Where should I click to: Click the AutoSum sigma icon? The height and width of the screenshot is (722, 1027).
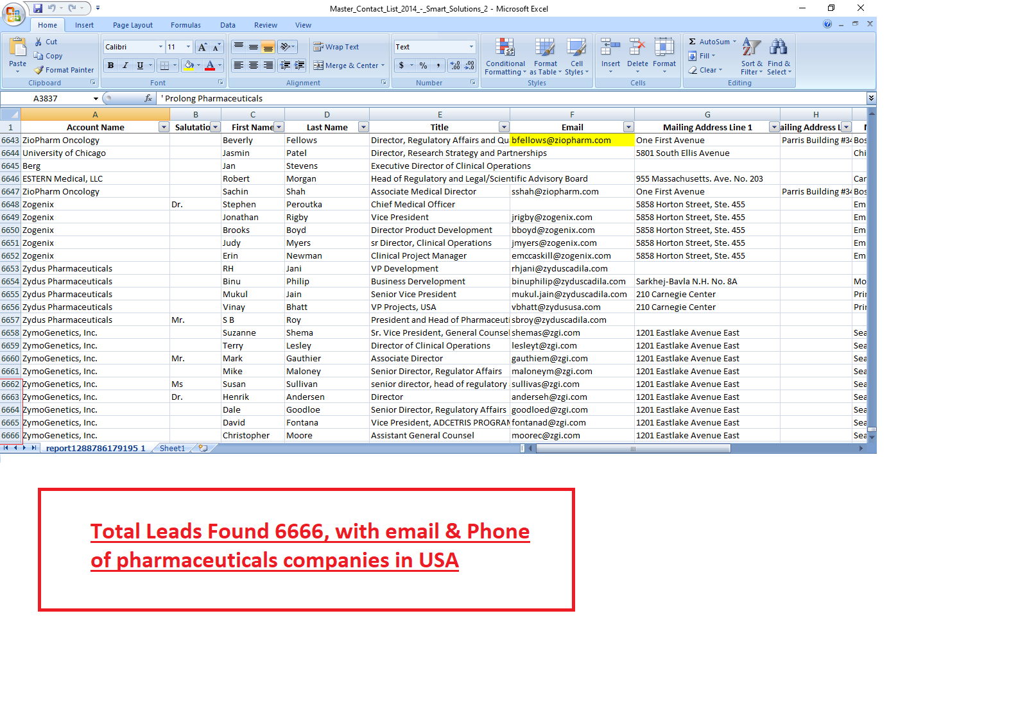(x=693, y=42)
